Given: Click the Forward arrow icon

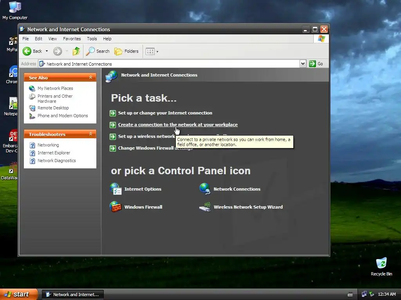Looking at the screenshot, I should 58,51.
